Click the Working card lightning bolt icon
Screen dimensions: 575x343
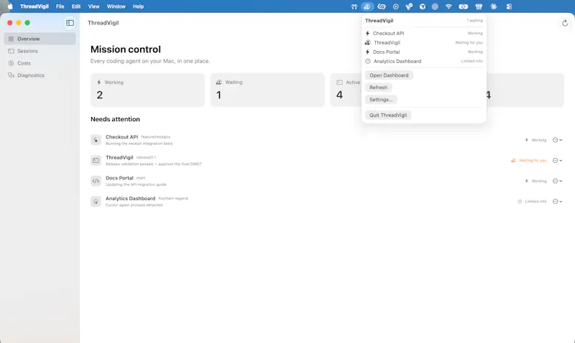(x=99, y=83)
